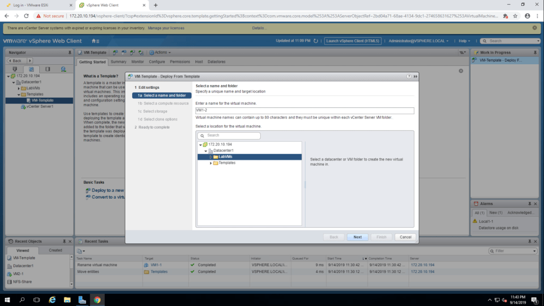Collapse Datacenter1 node in Navigator tree

pos(14,82)
